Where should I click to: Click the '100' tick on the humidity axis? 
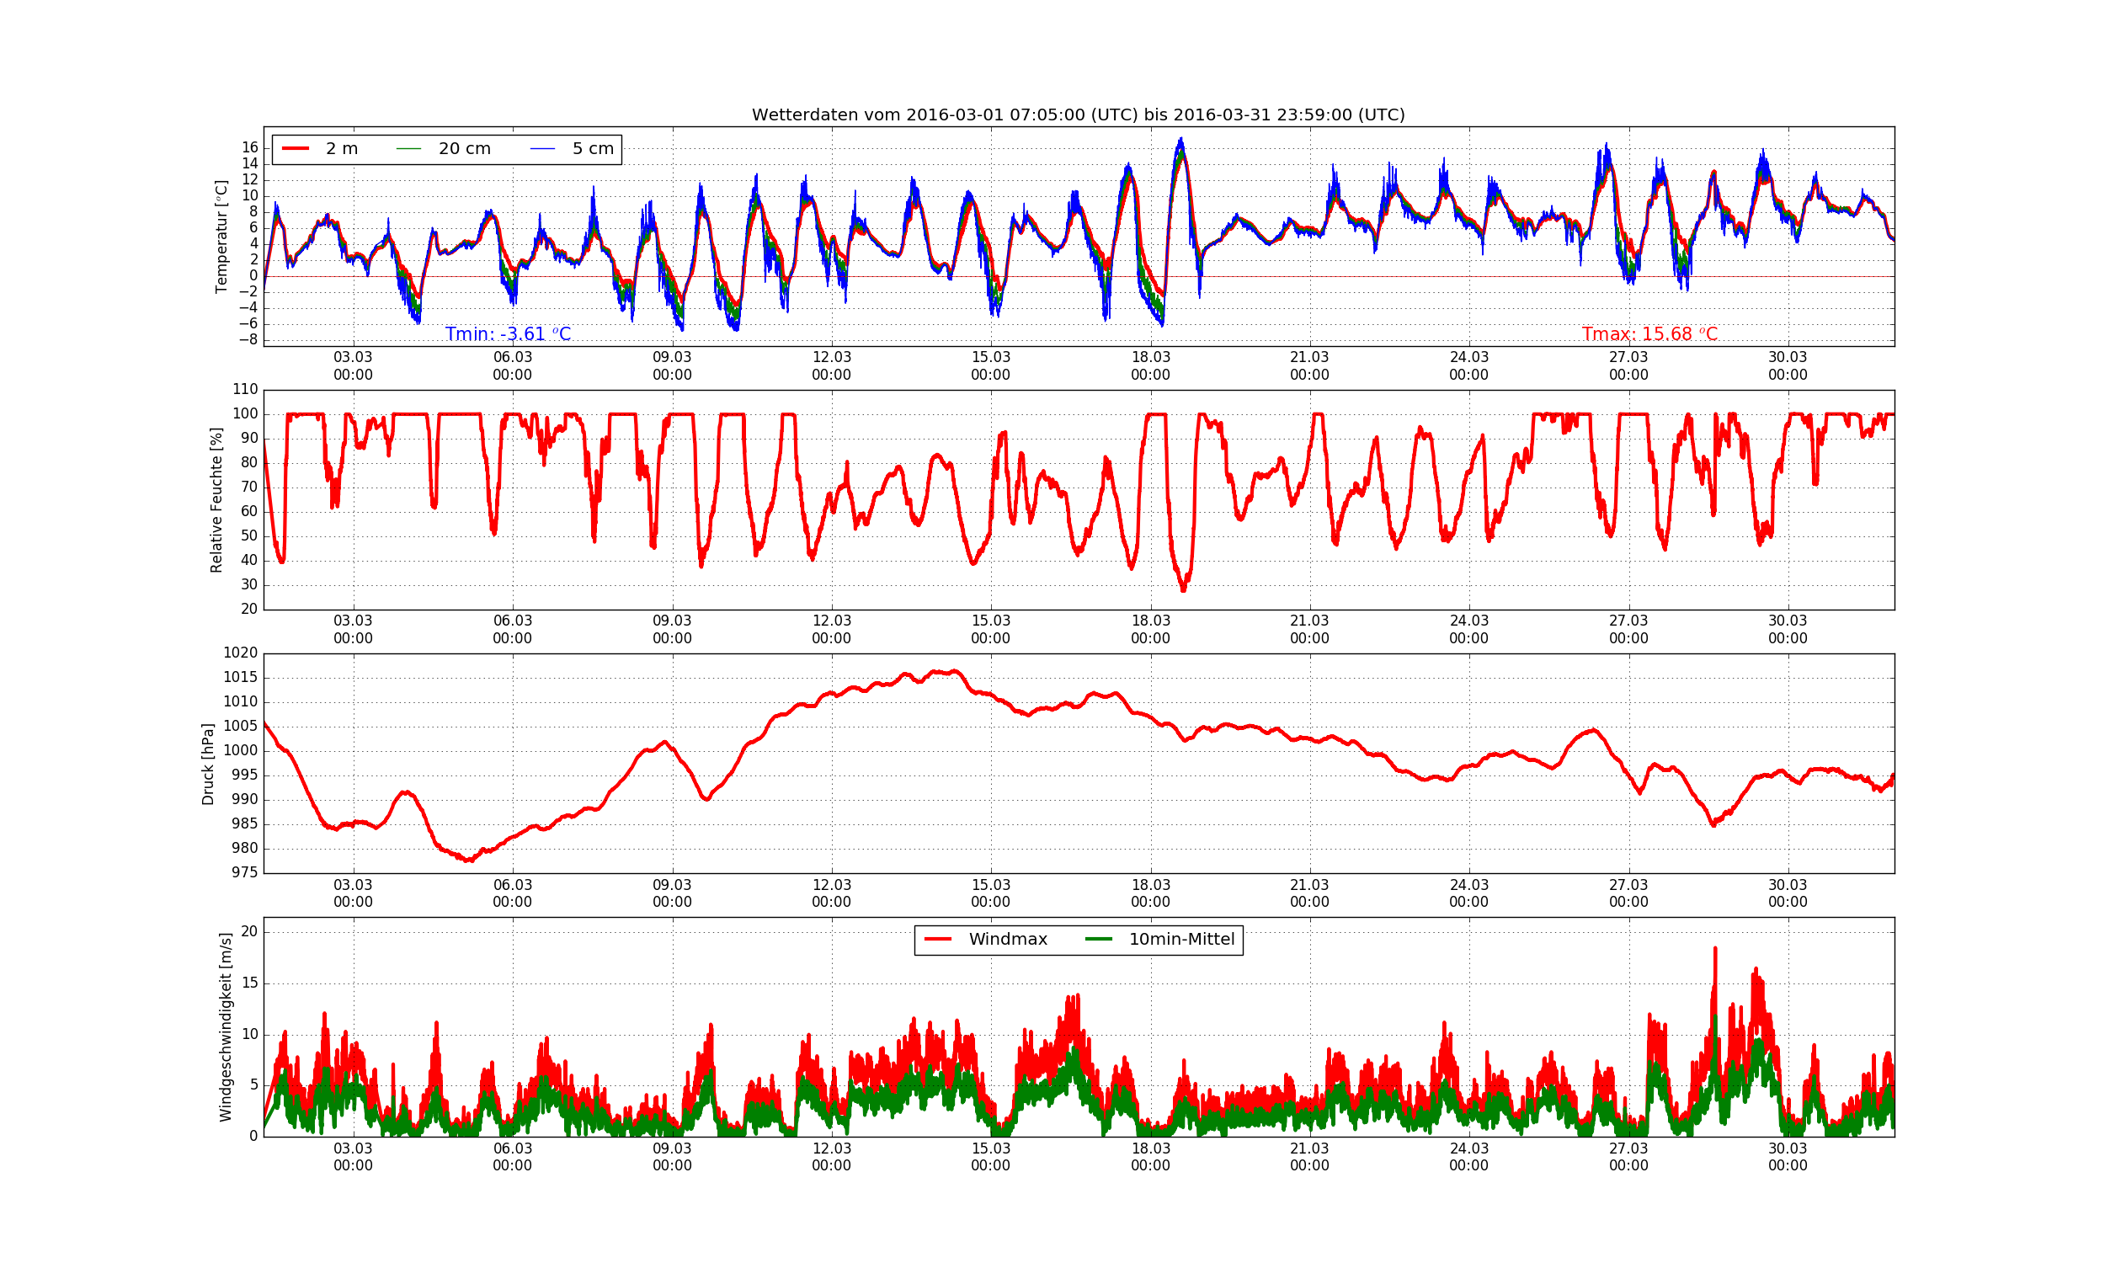[x=245, y=414]
